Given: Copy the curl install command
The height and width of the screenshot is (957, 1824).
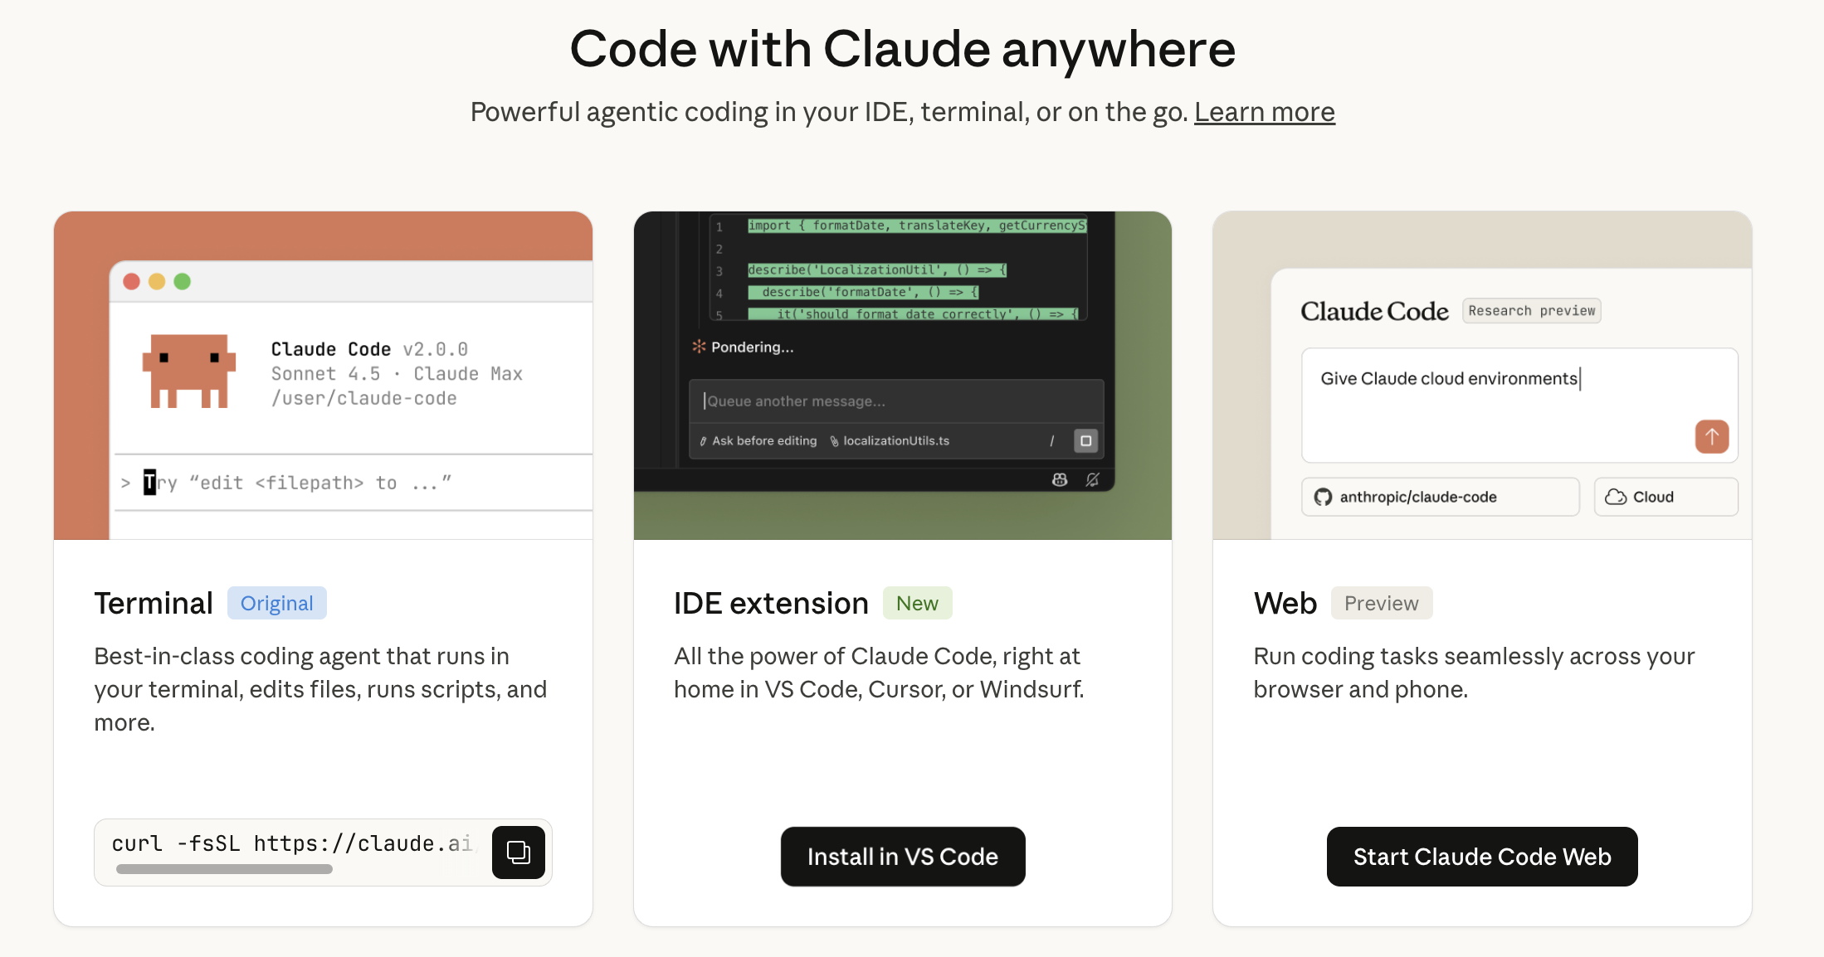Looking at the screenshot, I should point(519,852).
